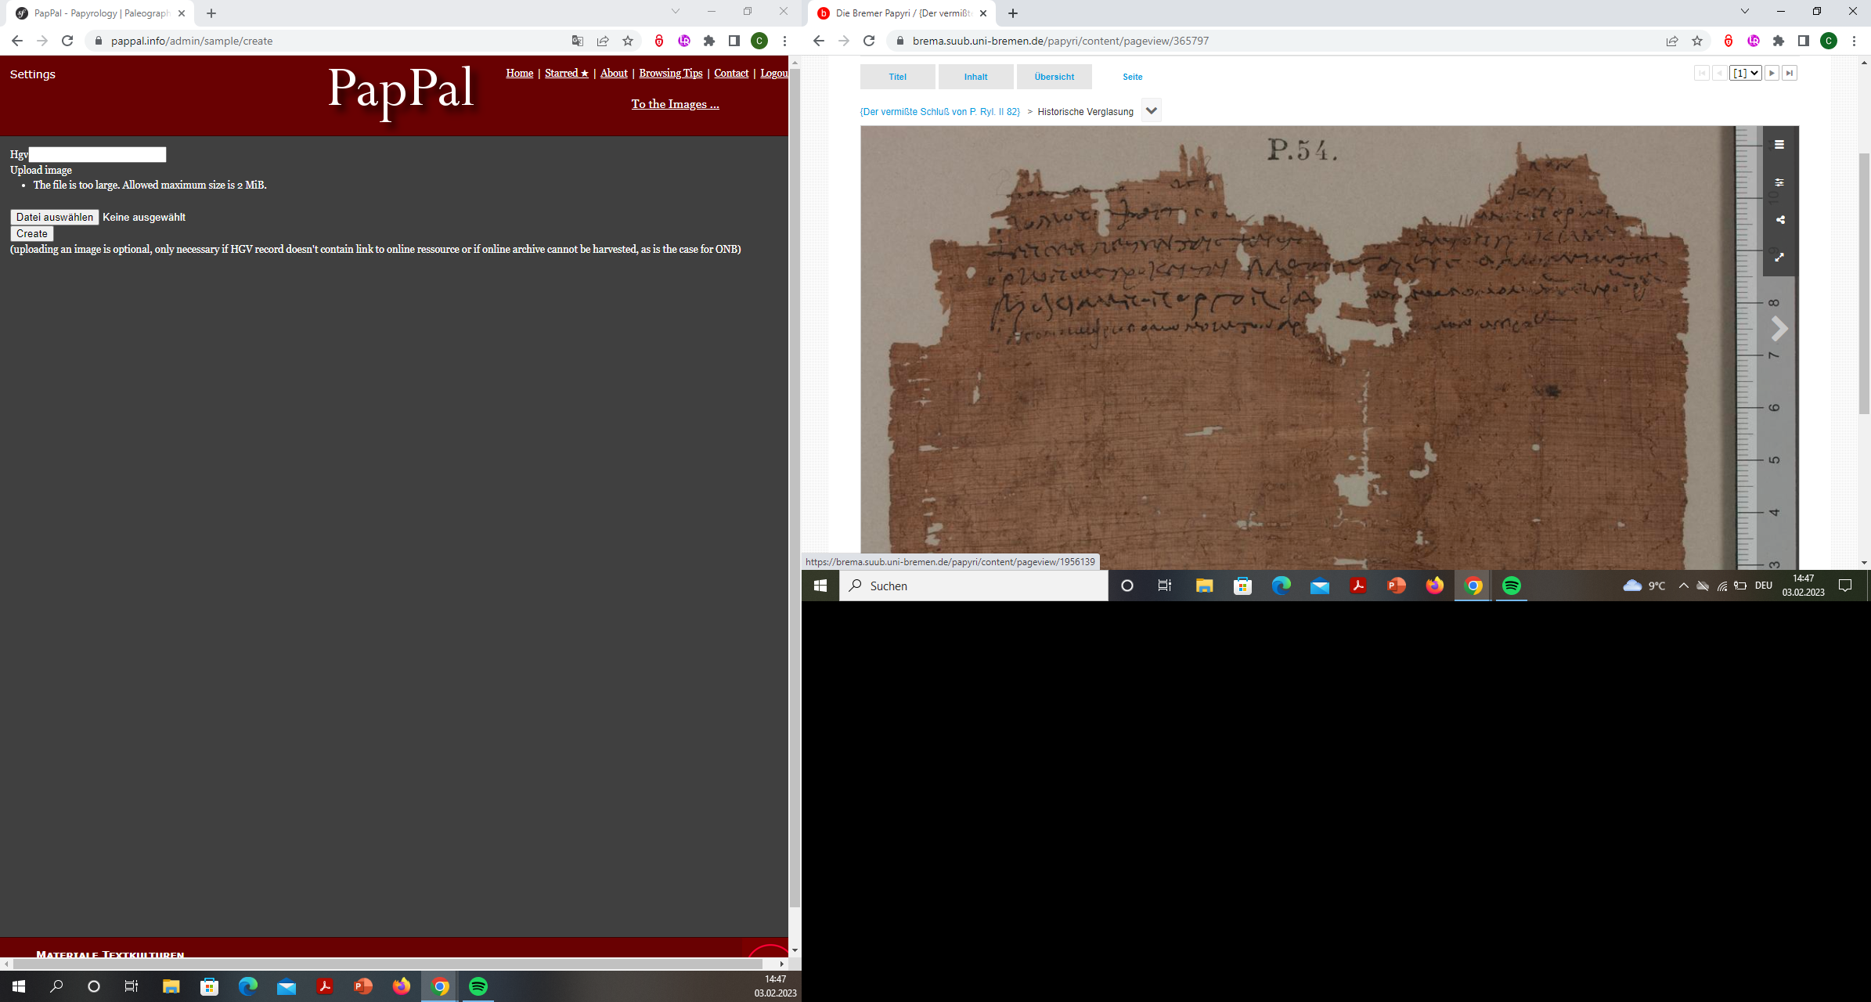Open Settings in PapPal header
Image resolution: width=1871 pixels, height=1002 pixels.
[x=33, y=74]
